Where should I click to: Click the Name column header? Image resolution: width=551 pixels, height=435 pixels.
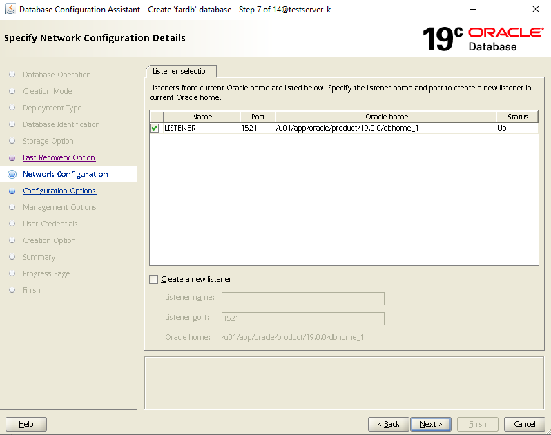coord(202,117)
